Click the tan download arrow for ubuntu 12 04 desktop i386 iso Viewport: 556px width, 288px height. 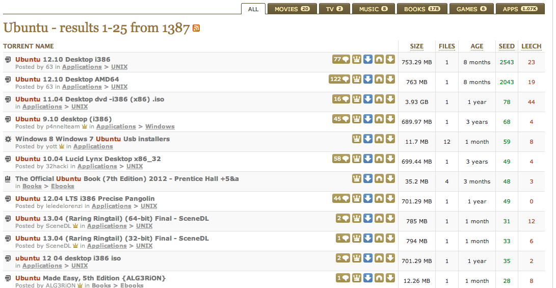point(390,258)
